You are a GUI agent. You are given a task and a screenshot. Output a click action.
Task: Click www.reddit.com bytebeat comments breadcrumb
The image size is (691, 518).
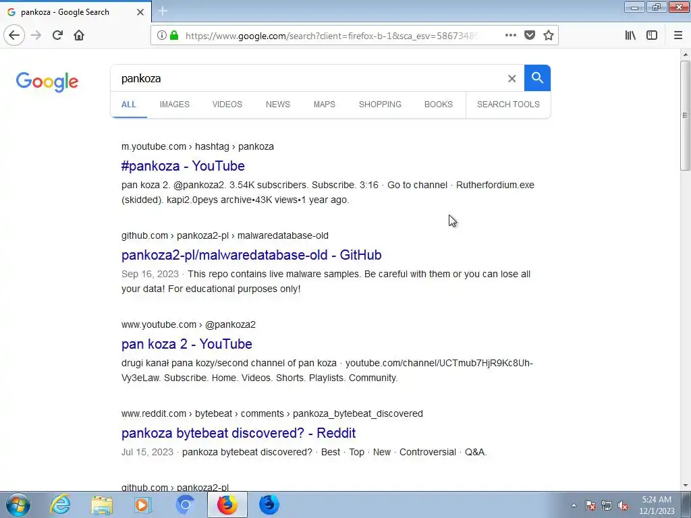[x=272, y=413]
